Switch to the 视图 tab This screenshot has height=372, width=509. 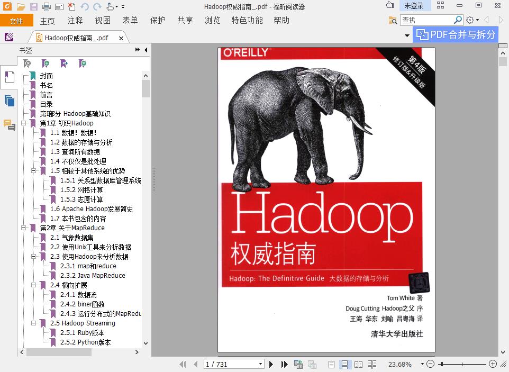tap(103, 21)
